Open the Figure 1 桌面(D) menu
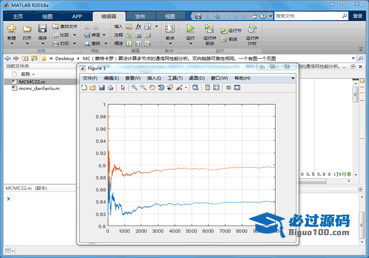 197,78
